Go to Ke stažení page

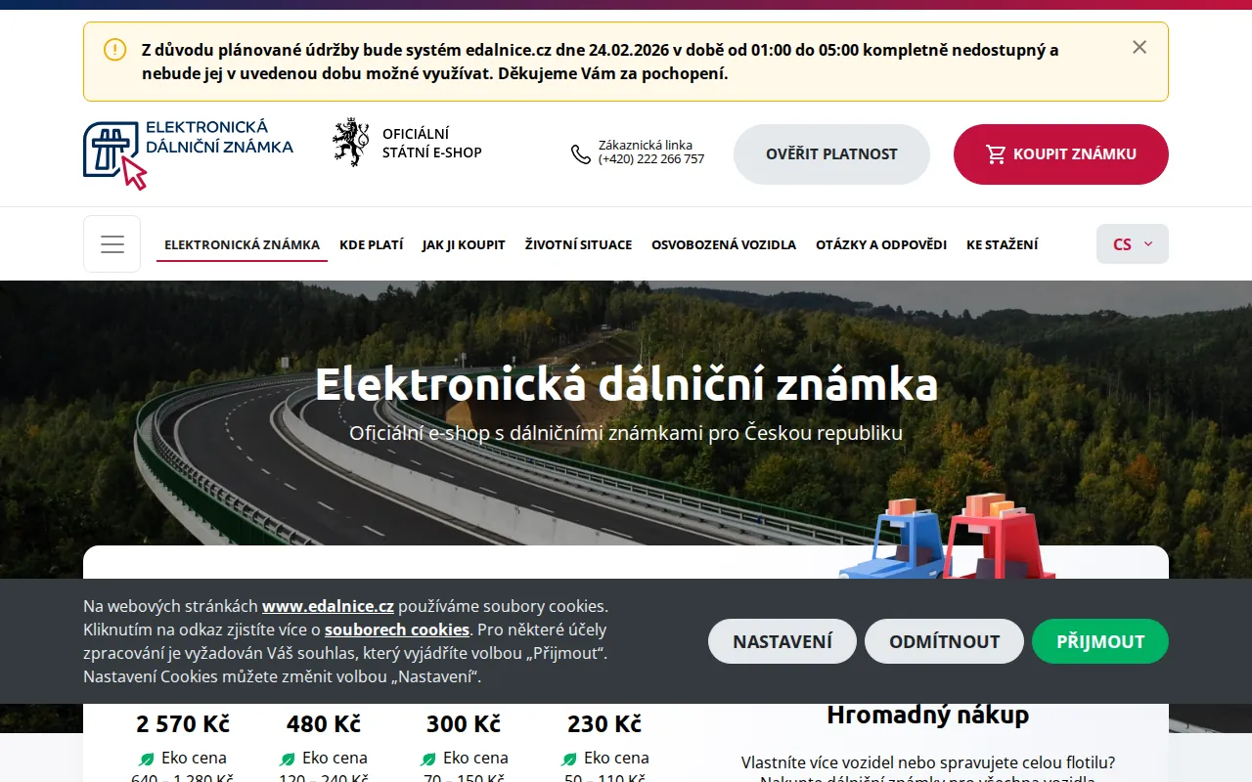[1003, 244]
